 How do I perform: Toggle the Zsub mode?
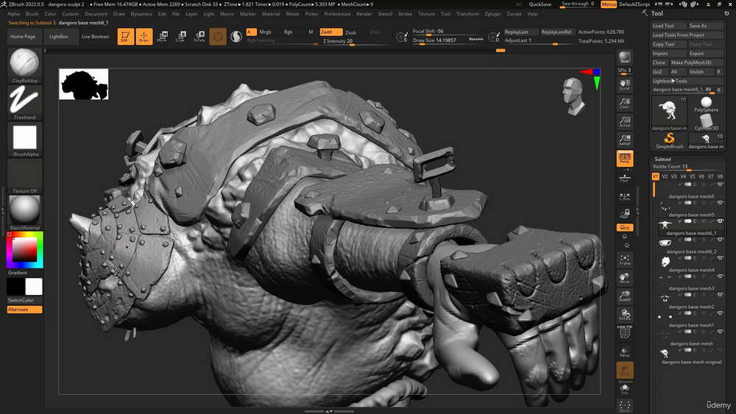point(351,32)
